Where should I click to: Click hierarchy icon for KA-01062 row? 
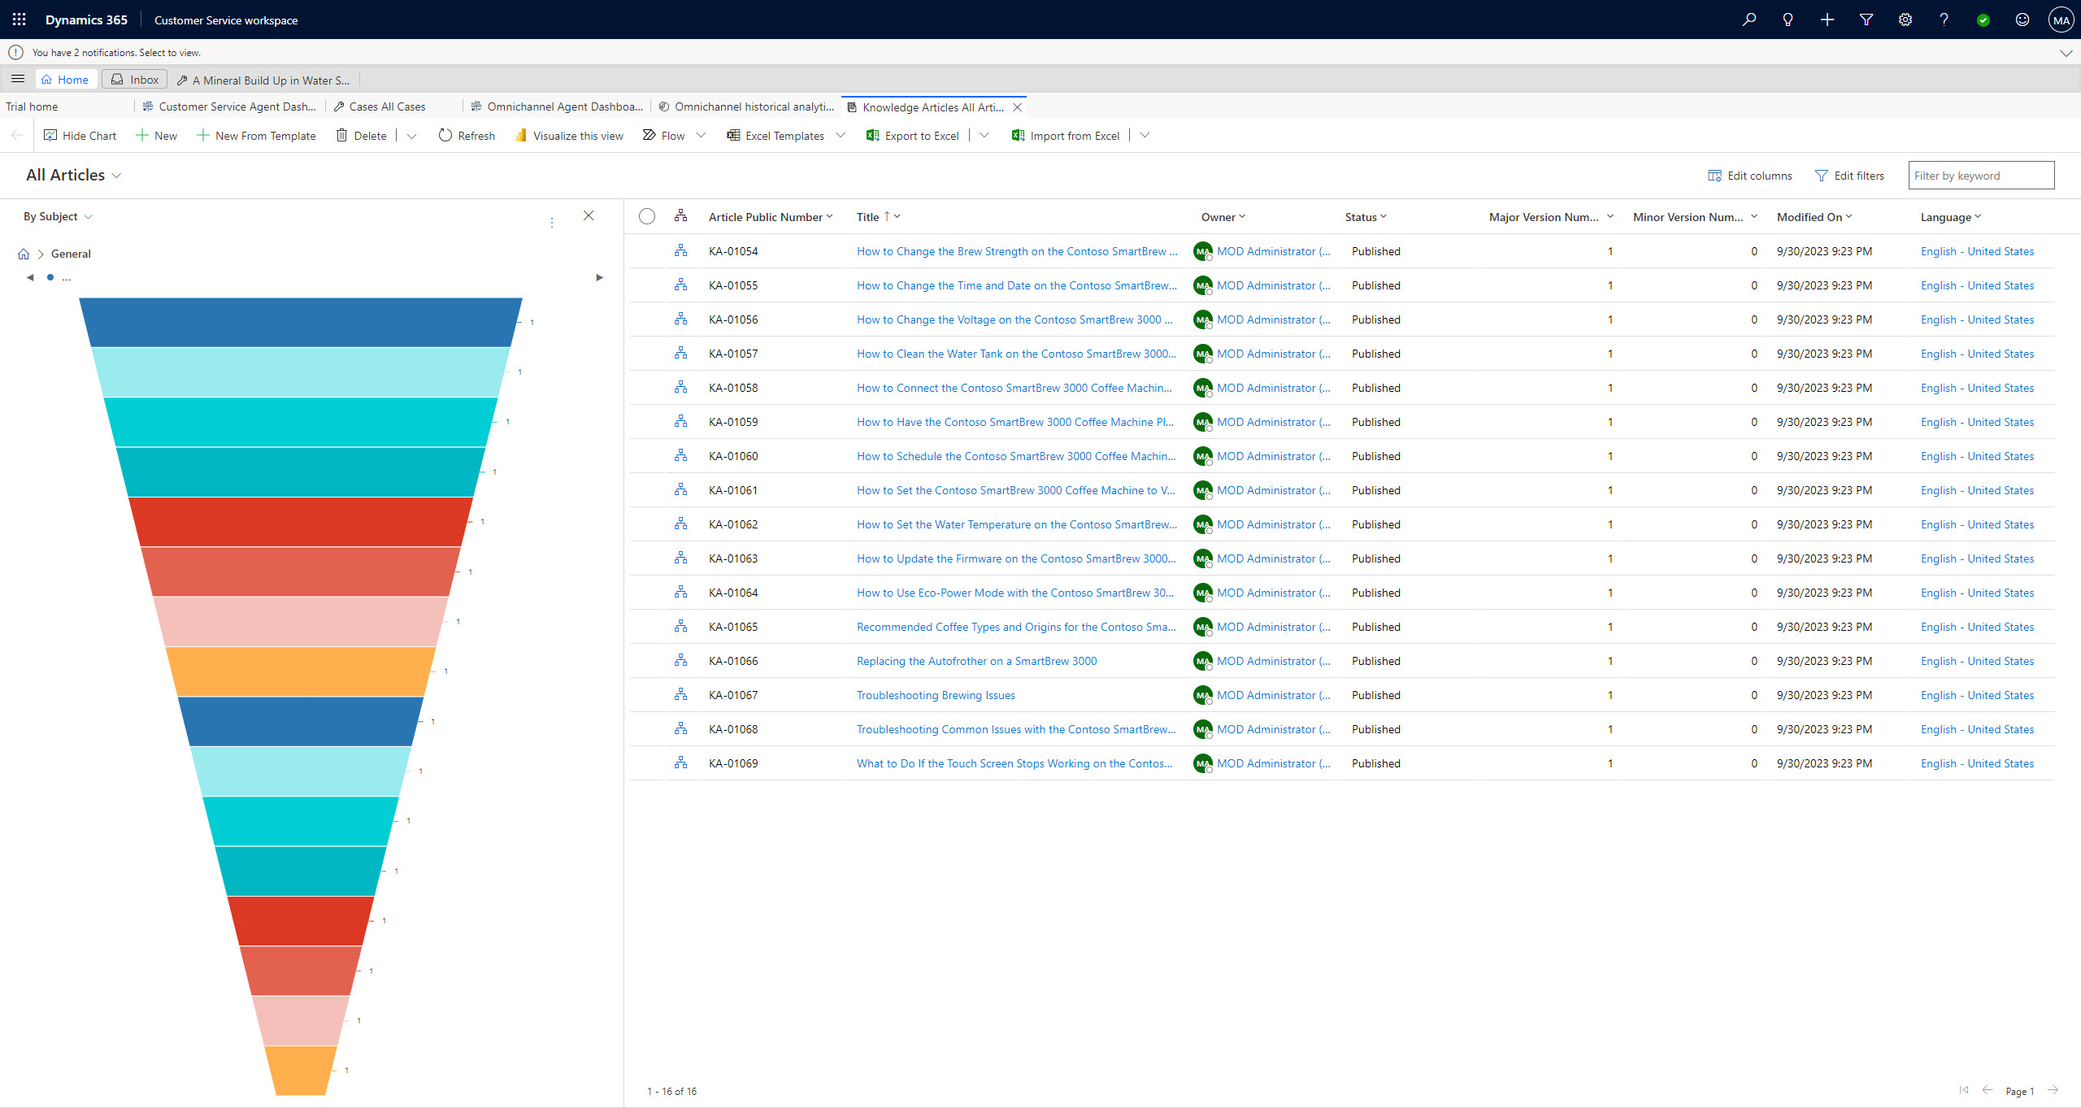pos(680,524)
